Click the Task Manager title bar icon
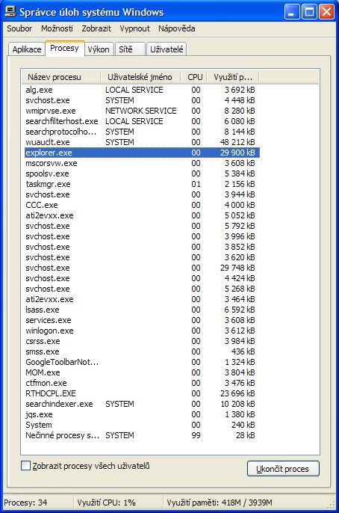The height and width of the screenshot is (513, 339). coord(10,12)
